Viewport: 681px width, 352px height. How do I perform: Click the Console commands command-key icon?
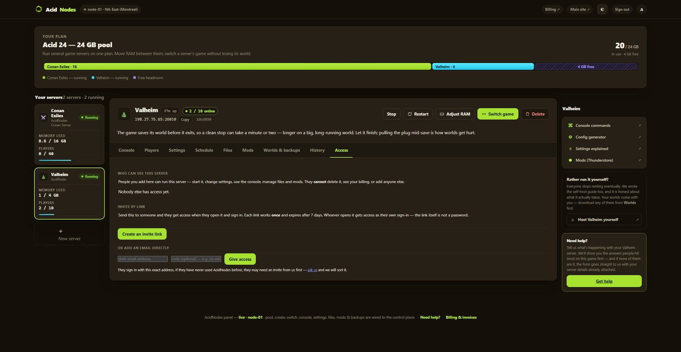pos(570,126)
